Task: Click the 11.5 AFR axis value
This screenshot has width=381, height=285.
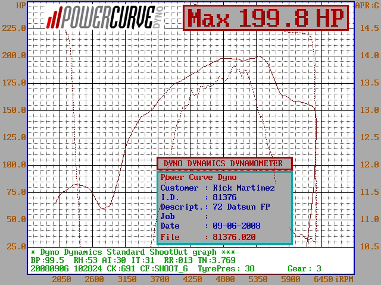Action: tap(369, 192)
